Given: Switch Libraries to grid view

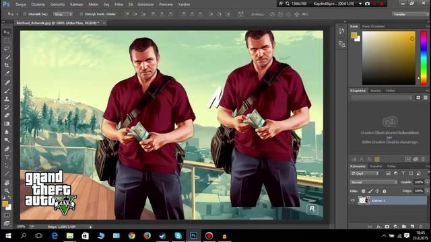Looking at the screenshot, I should point(418,97).
